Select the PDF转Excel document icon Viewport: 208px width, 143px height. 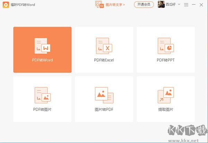point(104,46)
